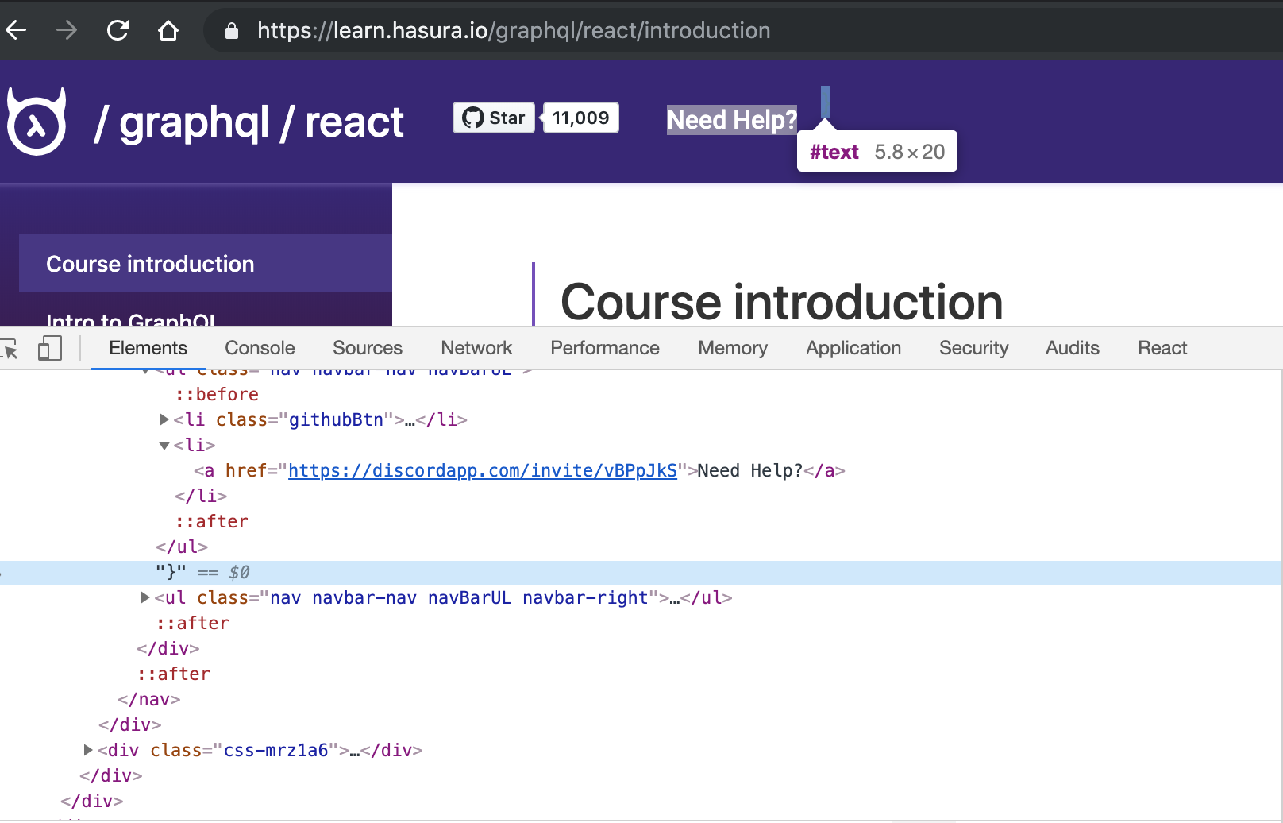Expand the div class="css-mrz1a6" node
Image resolution: width=1283 pixels, height=823 pixels.
pos(88,750)
